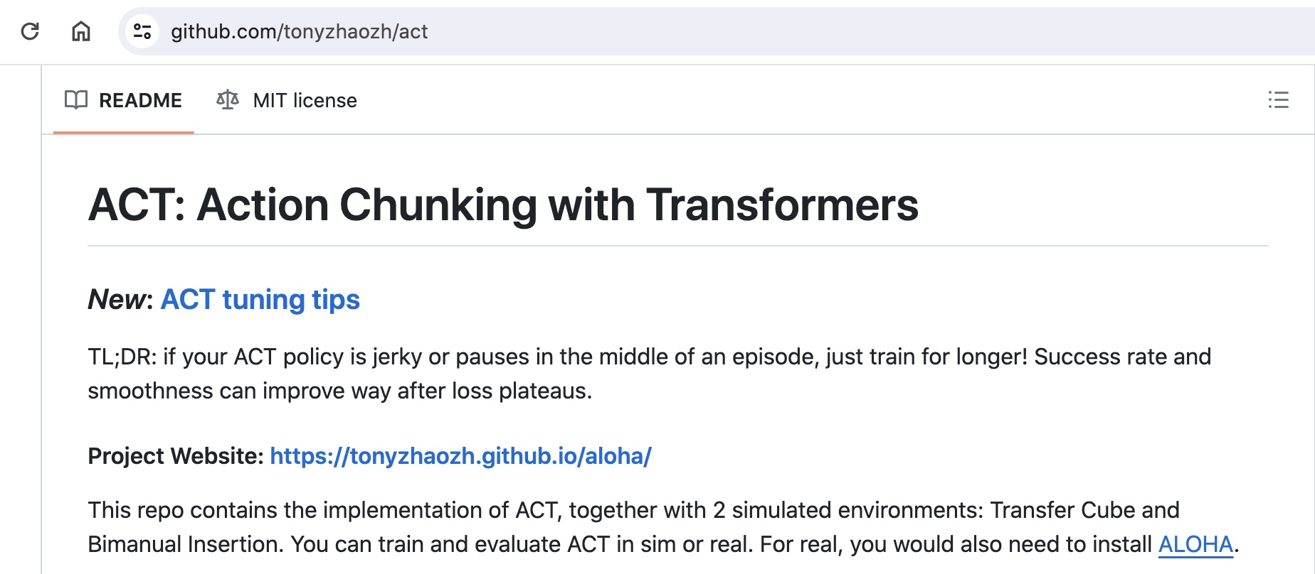Focus the address bar showing github.com/tonyzhaozh/act
The width and height of the screenshot is (1315, 574).
coord(712,31)
